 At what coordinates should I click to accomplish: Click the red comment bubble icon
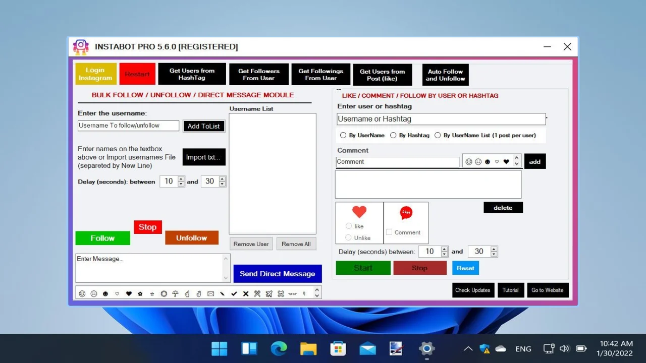click(x=406, y=213)
